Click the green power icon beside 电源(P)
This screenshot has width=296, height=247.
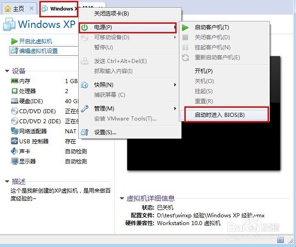coord(85,27)
